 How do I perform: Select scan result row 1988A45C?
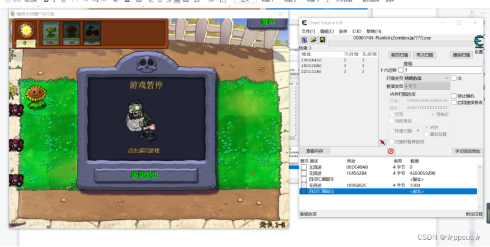point(339,60)
